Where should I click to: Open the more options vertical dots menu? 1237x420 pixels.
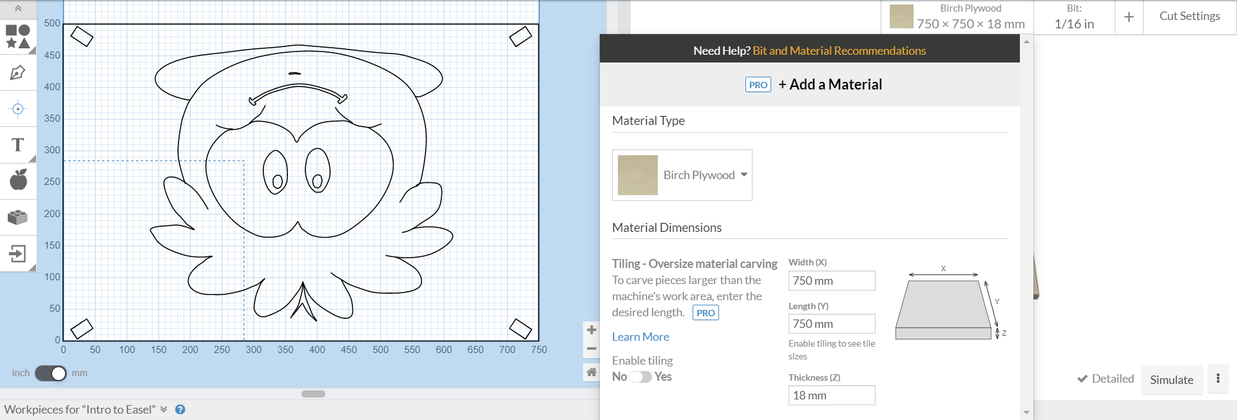click(x=1218, y=379)
